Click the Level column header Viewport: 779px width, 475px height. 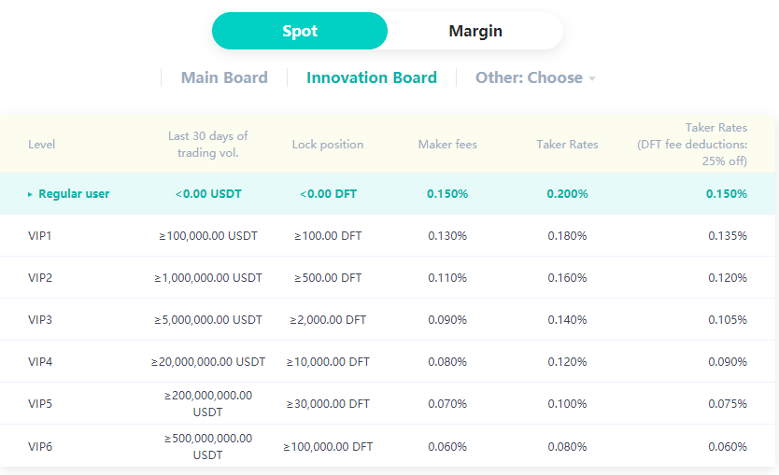coord(42,145)
